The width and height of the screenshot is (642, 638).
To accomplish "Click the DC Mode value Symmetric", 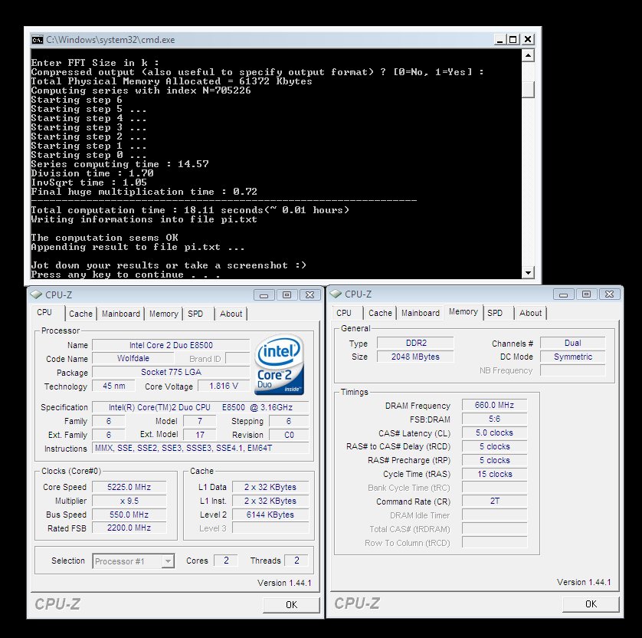I will [573, 357].
